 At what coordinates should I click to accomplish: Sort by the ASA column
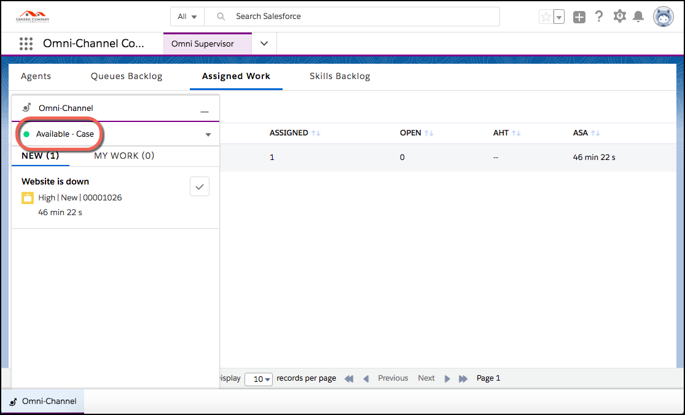tap(586, 133)
